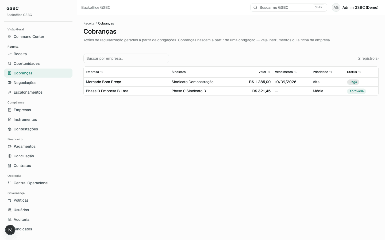Click the Paga status badge
Screen dimensions: 385x240
point(353,82)
